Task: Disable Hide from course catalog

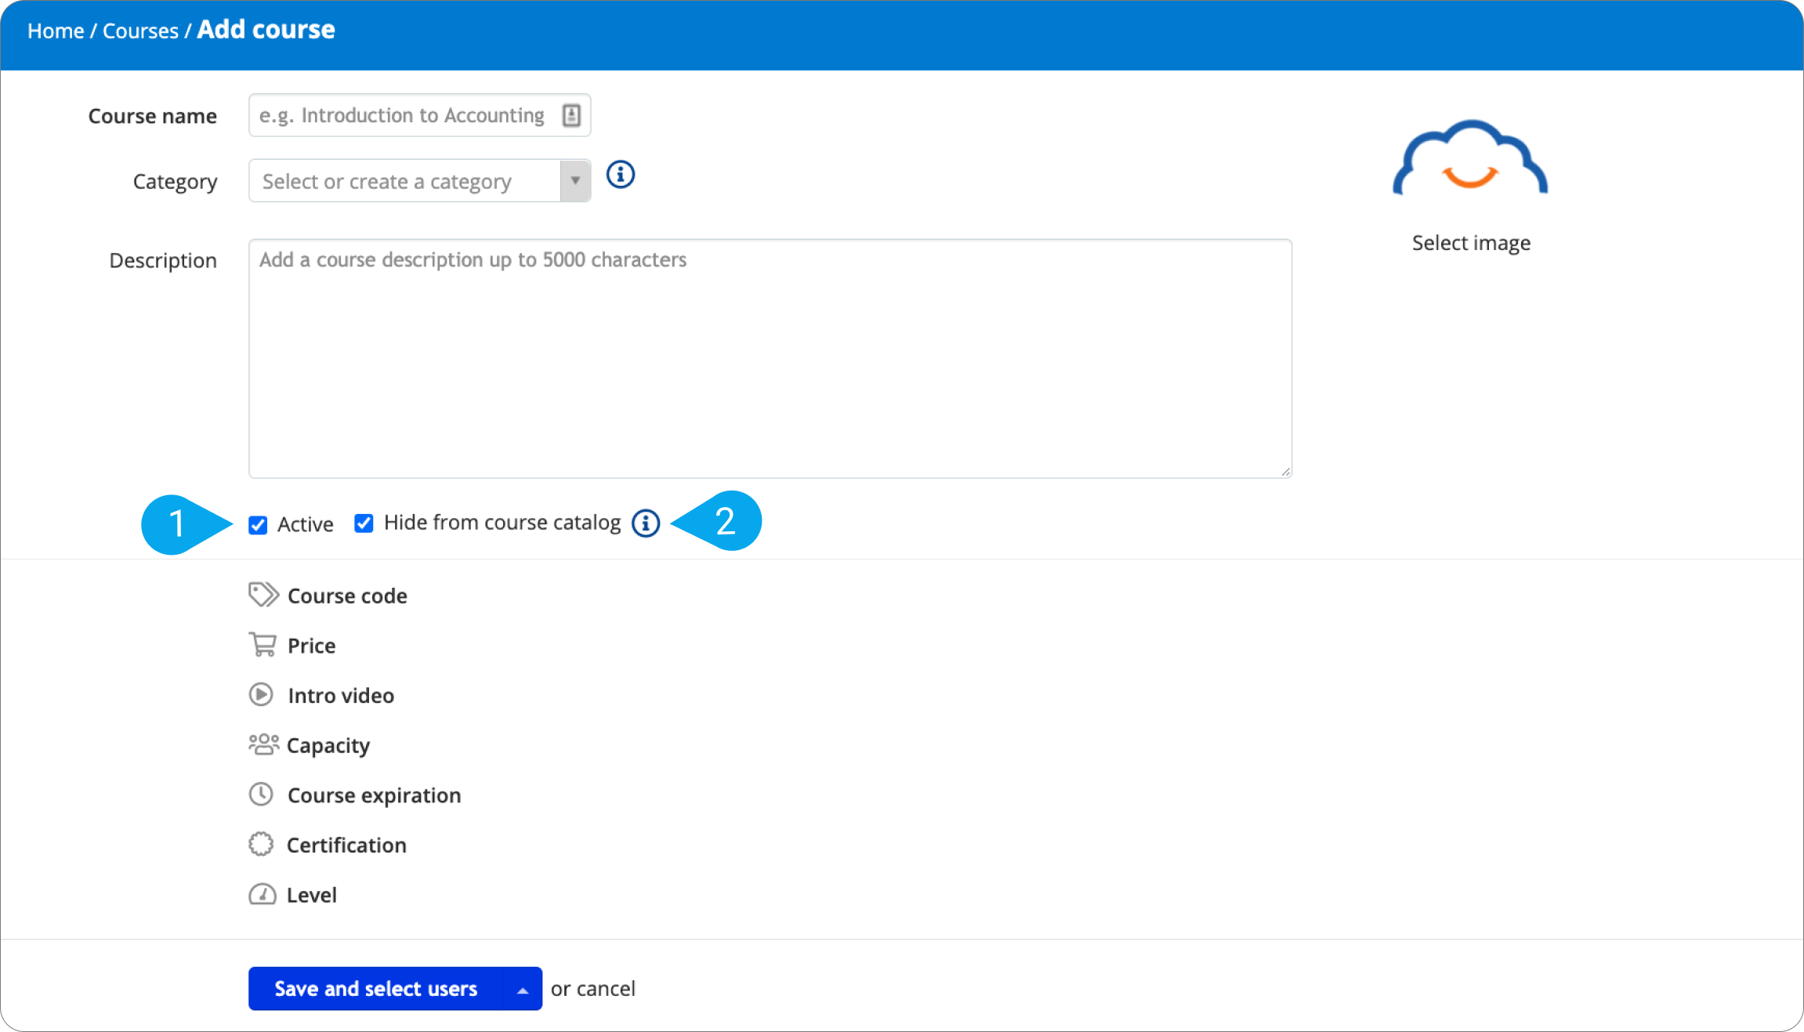Action: pos(364,523)
